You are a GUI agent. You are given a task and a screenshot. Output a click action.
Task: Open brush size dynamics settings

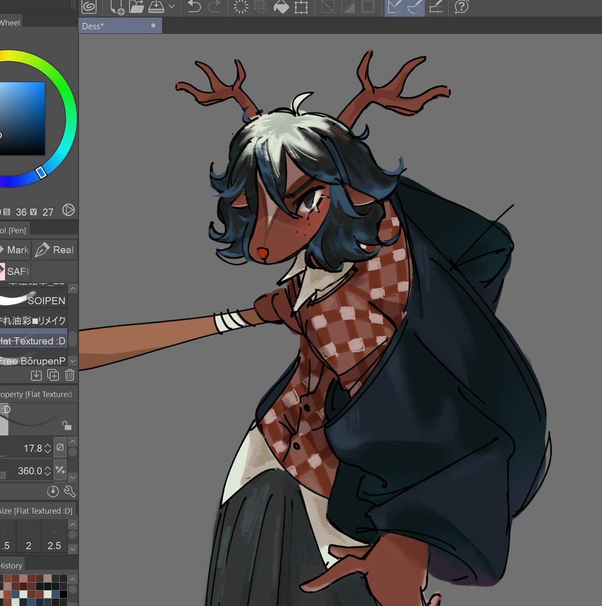(x=60, y=447)
